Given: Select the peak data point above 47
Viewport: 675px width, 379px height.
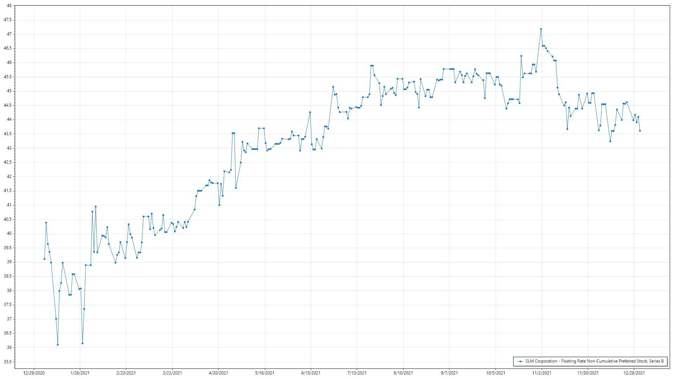Looking at the screenshot, I should [541, 29].
